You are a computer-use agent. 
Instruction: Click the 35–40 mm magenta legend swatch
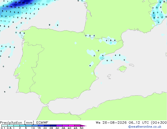65,126
